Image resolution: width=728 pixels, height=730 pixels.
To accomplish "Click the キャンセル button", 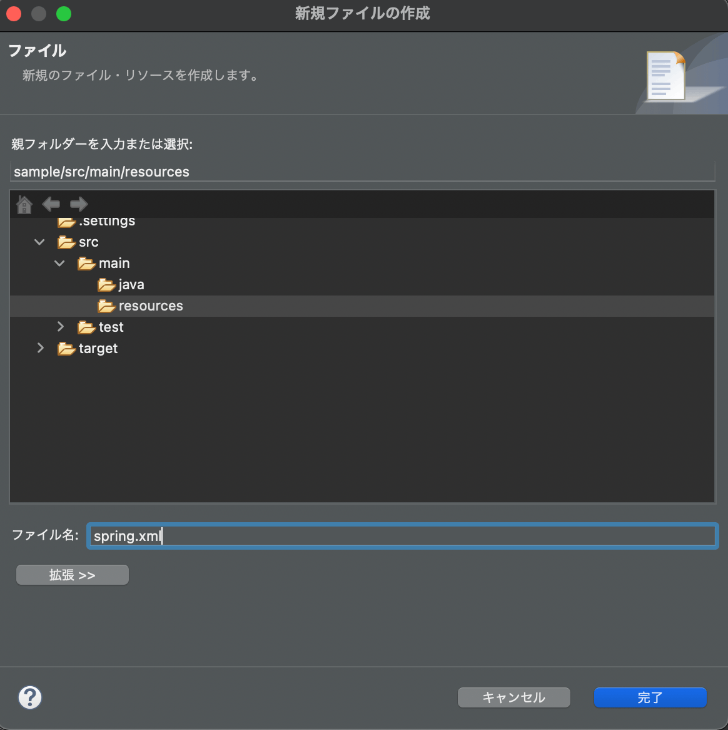I will 513,697.
